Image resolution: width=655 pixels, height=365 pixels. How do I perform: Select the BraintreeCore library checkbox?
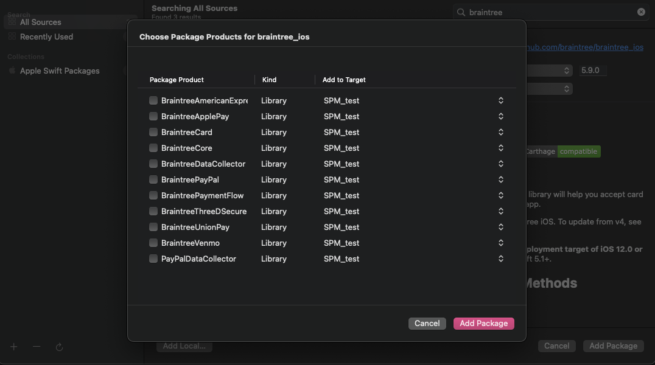pyautogui.click(x=153, y=148)
